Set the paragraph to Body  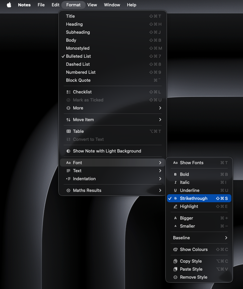[x=112, y=40]
